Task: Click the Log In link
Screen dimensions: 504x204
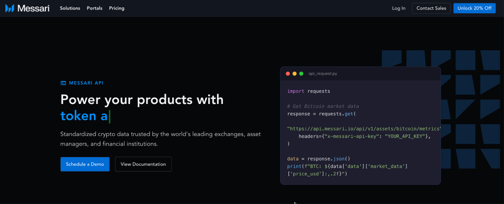Action: tap(399, 8)
